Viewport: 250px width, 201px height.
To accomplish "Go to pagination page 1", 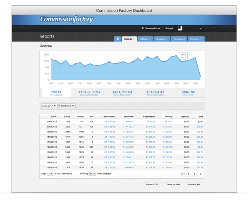I will pyautogui.click(x=182, y=174).
